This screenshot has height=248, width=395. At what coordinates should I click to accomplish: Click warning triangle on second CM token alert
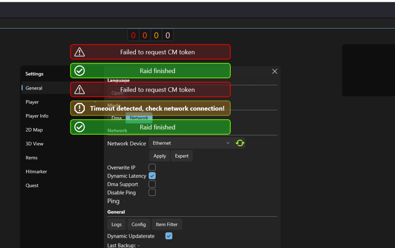click(x=80, y=90)
